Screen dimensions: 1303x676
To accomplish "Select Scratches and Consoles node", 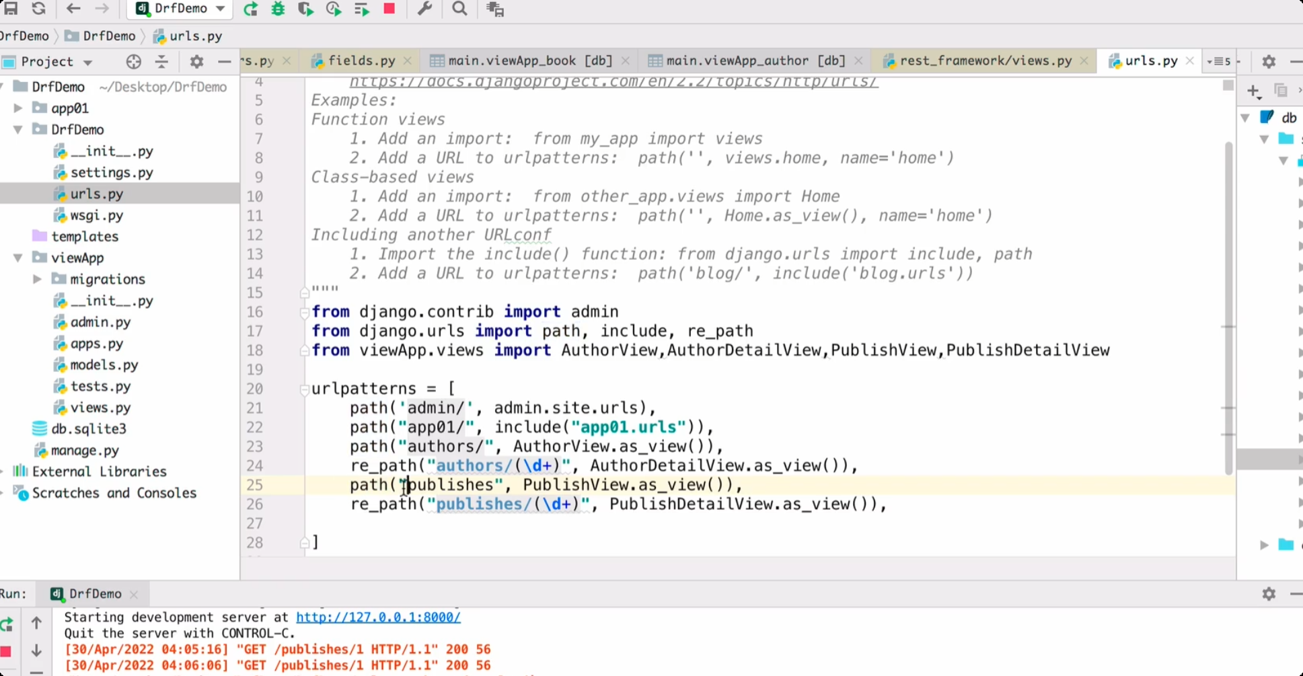I will [114, 493].
